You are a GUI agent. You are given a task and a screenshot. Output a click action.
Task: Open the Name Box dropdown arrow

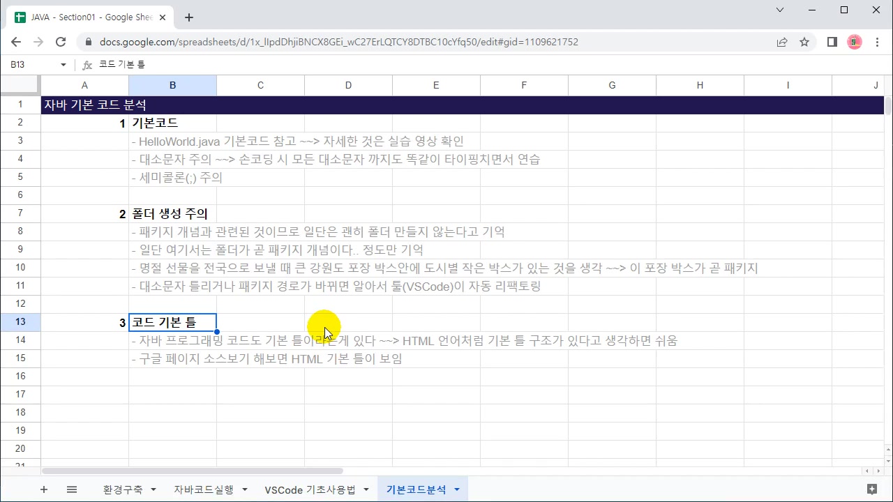(62, 64)
